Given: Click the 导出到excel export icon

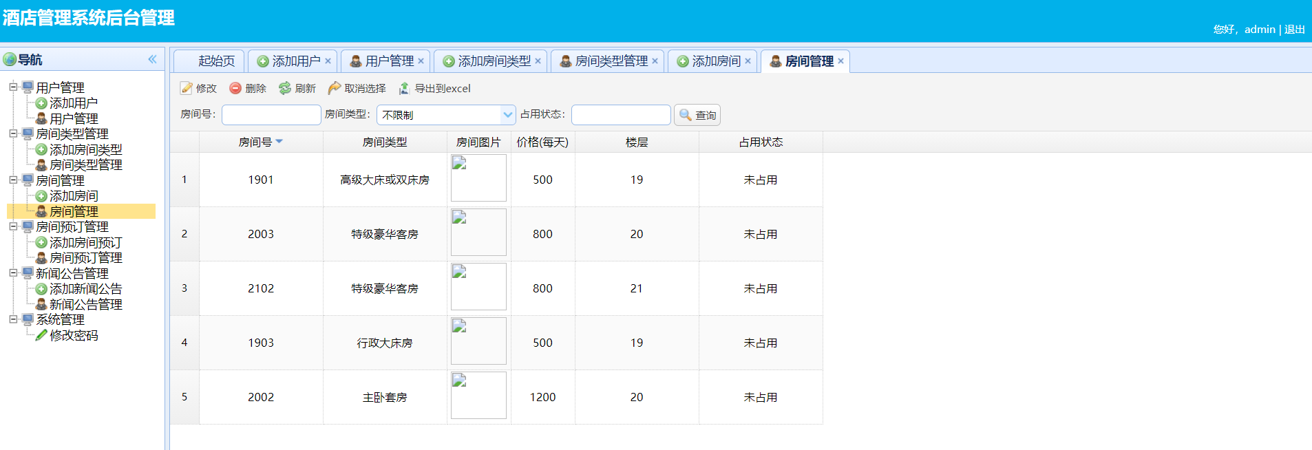Looking at the screenshot, I should [x=405, y=88].
